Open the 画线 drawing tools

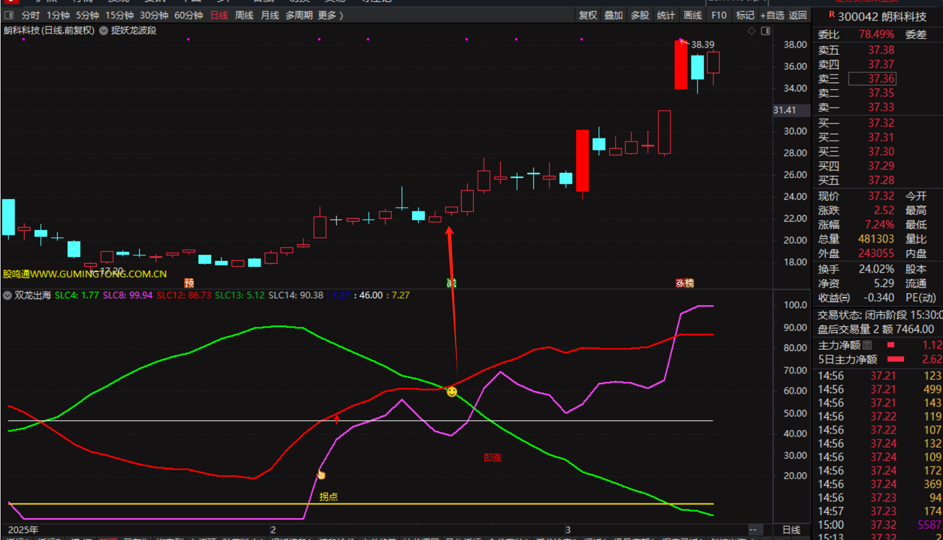tap(692, 15)
